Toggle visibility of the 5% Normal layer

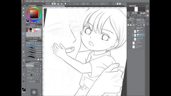point(128,43)
